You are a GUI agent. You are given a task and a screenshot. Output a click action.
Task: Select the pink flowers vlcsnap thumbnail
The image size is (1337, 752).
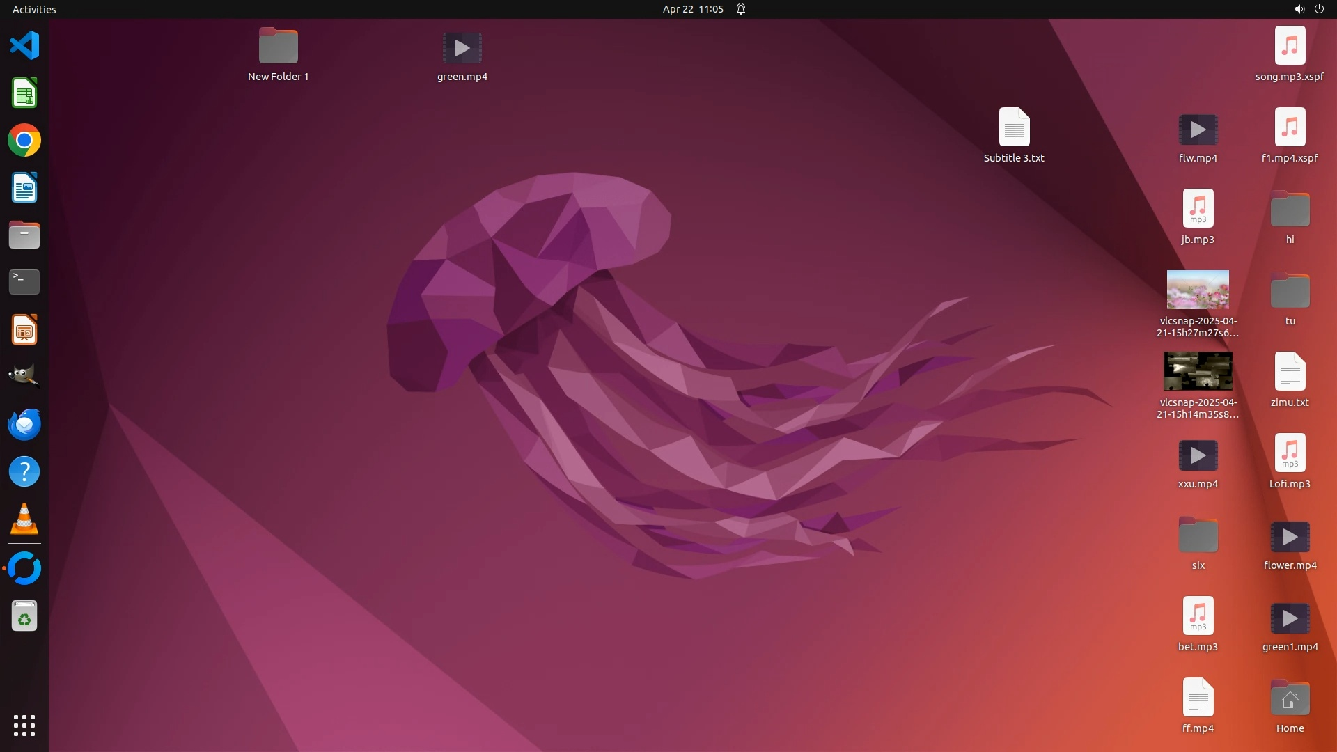1198,290
